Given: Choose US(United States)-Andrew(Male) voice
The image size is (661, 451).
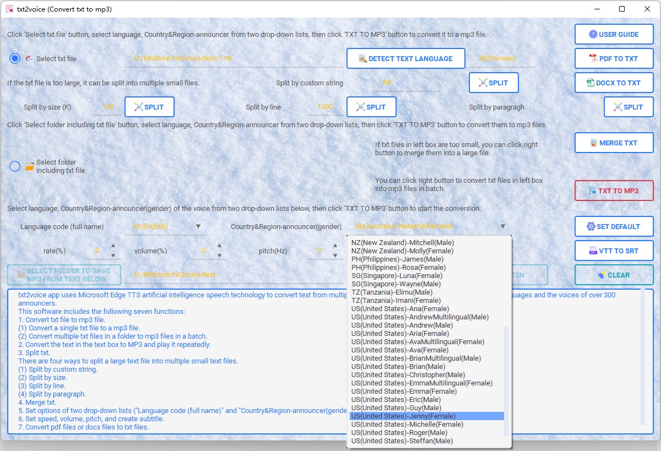Looking at the screenshot, I should (x=427, y=325).
